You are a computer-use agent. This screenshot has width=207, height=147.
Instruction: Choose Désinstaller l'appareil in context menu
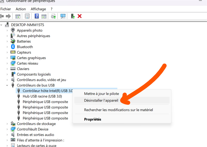[x=122, y=100]
